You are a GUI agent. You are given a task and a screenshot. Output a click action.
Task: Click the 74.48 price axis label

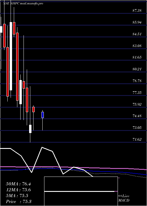coord(137,116)
